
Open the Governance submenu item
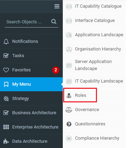87,110
